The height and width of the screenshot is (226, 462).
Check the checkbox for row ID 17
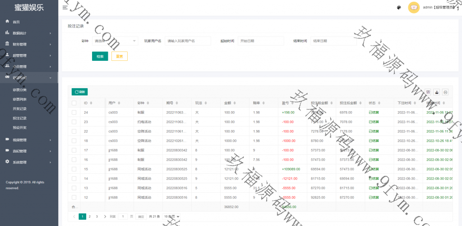point(74,150)
